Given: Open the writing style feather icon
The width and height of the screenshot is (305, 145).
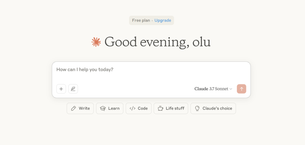Looking at the screenshot, I should [73, 89].
